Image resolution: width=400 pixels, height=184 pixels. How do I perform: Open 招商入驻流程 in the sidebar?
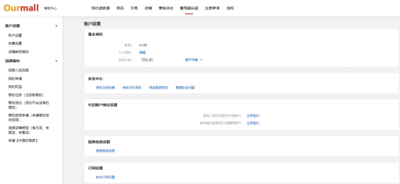(x=18, y=70)
